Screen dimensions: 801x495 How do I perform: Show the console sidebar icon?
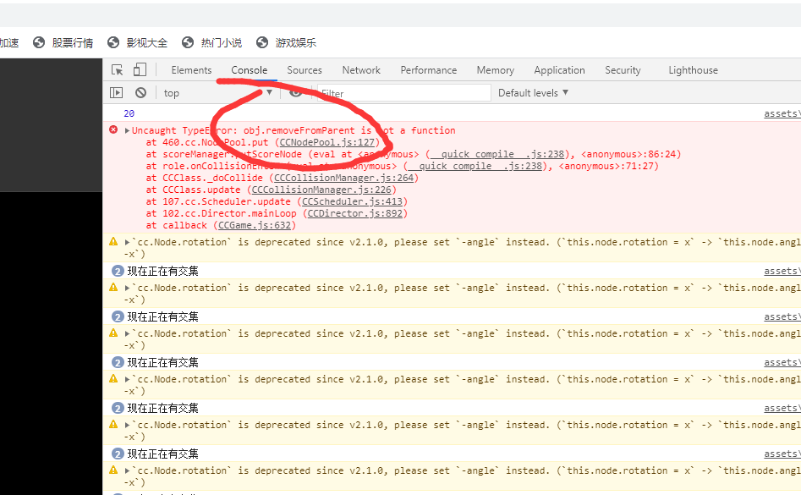tap(117, 92)
